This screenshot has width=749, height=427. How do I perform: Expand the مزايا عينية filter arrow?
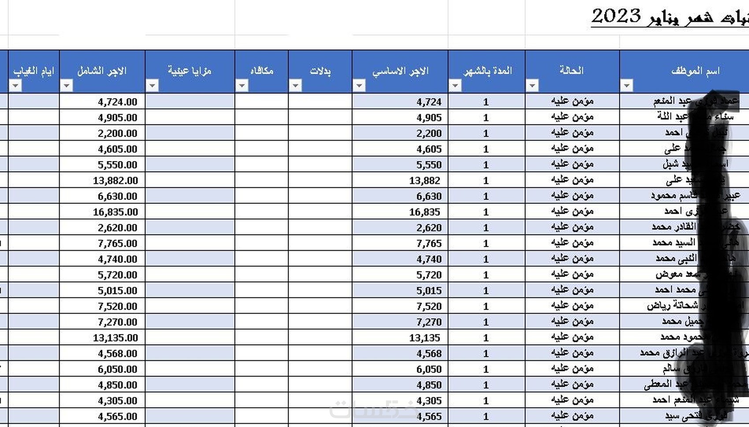(152, 85)
